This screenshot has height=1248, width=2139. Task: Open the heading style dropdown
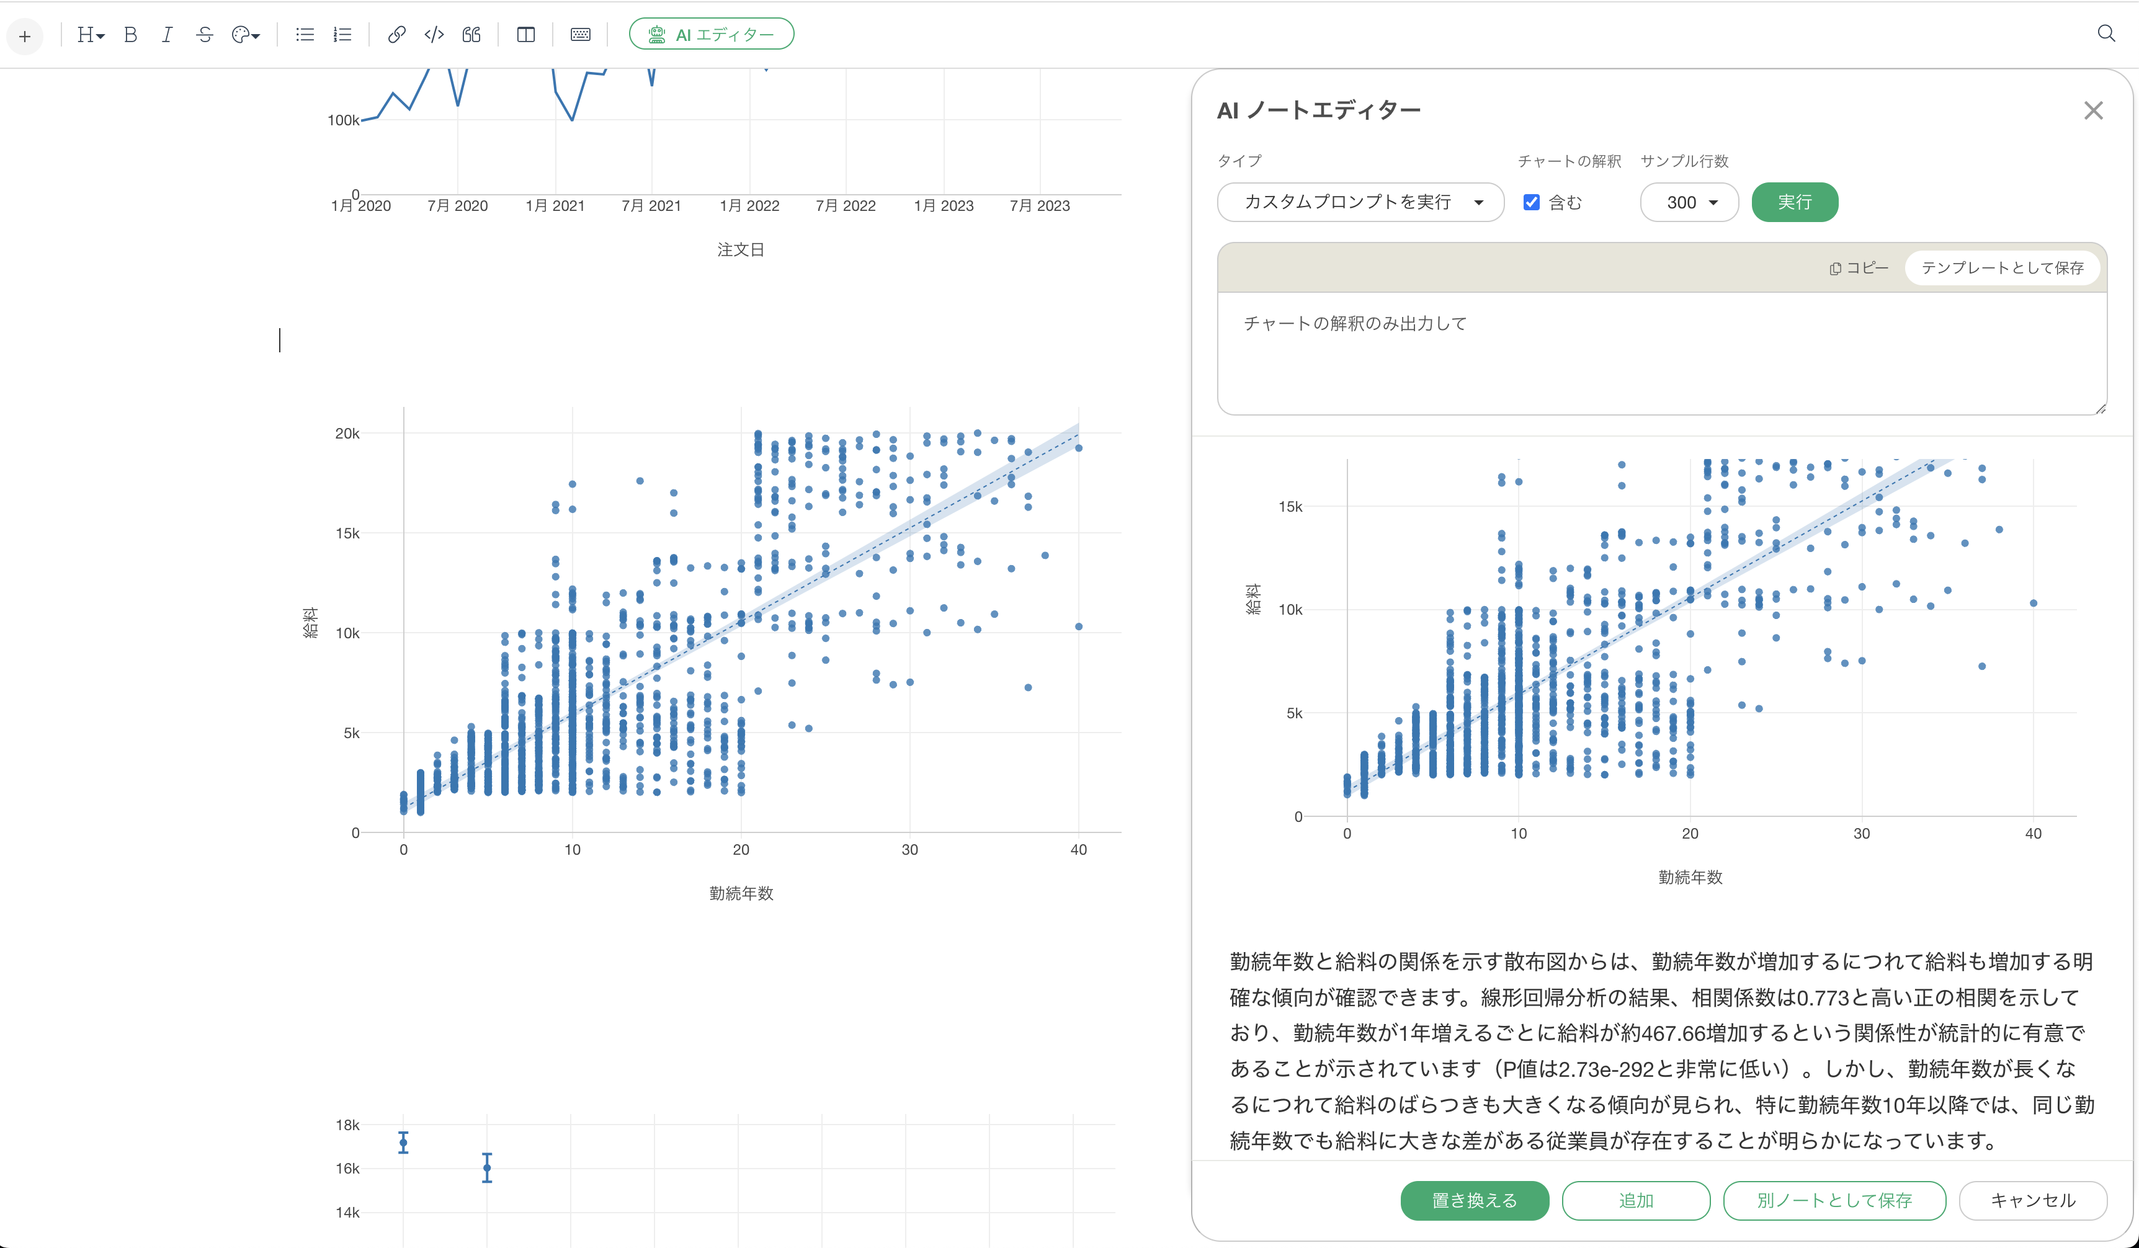pyautogui.click(x=90, y=35)
